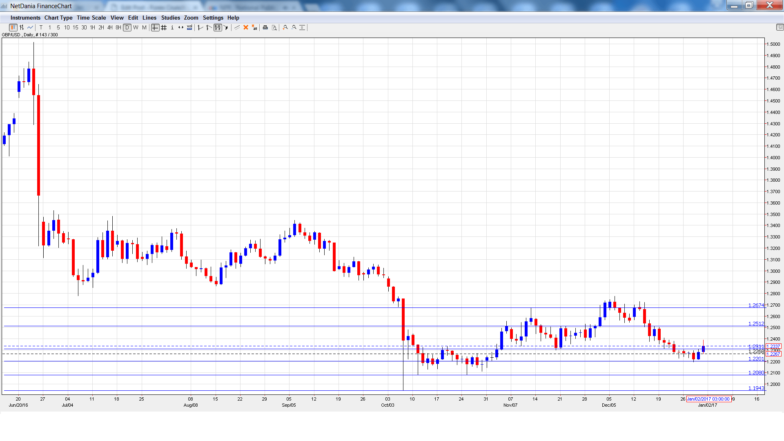Screen dimensions: 784x441
Task: Switch to weekly W time scale
Action: point(136,28)
